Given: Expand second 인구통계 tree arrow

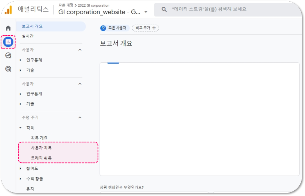Looking at the screenshot, I should (x=21, y=94).
